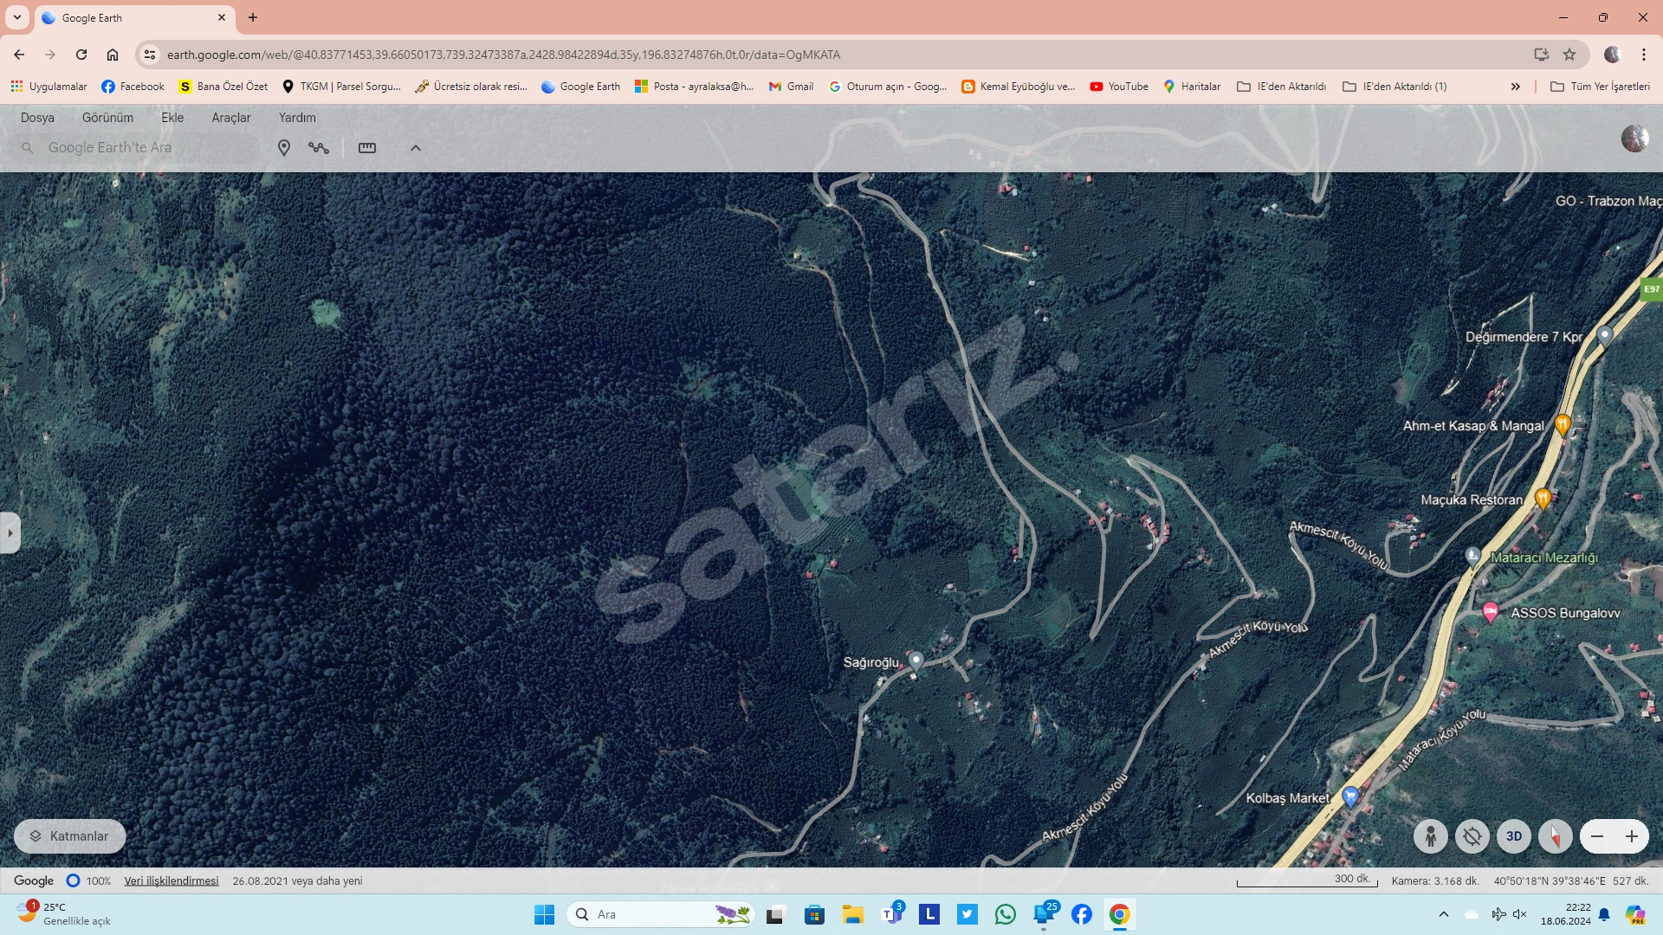This screenshot has width=1663, height=935.
Task: Switch to 3D view
Action: (1514, 836)
